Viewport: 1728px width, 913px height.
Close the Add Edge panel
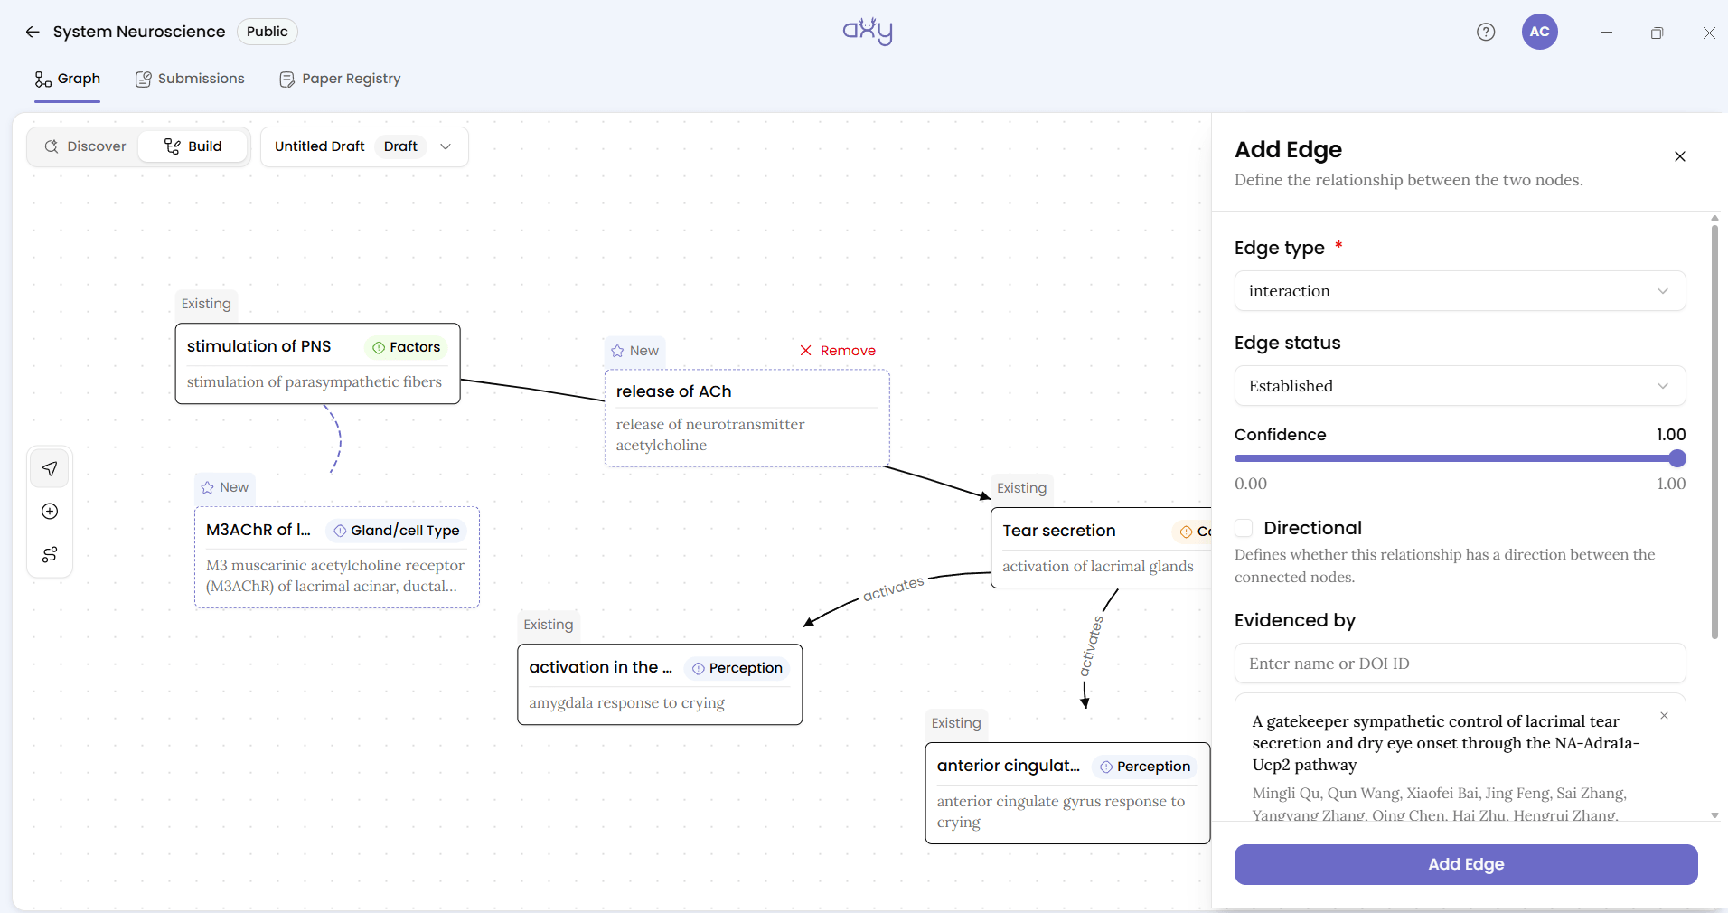[x=1679, y=156]
